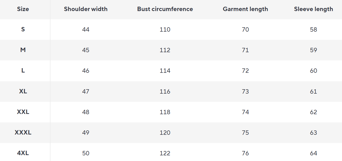
Task: Select the XL size row label
Action: (23, 91)
